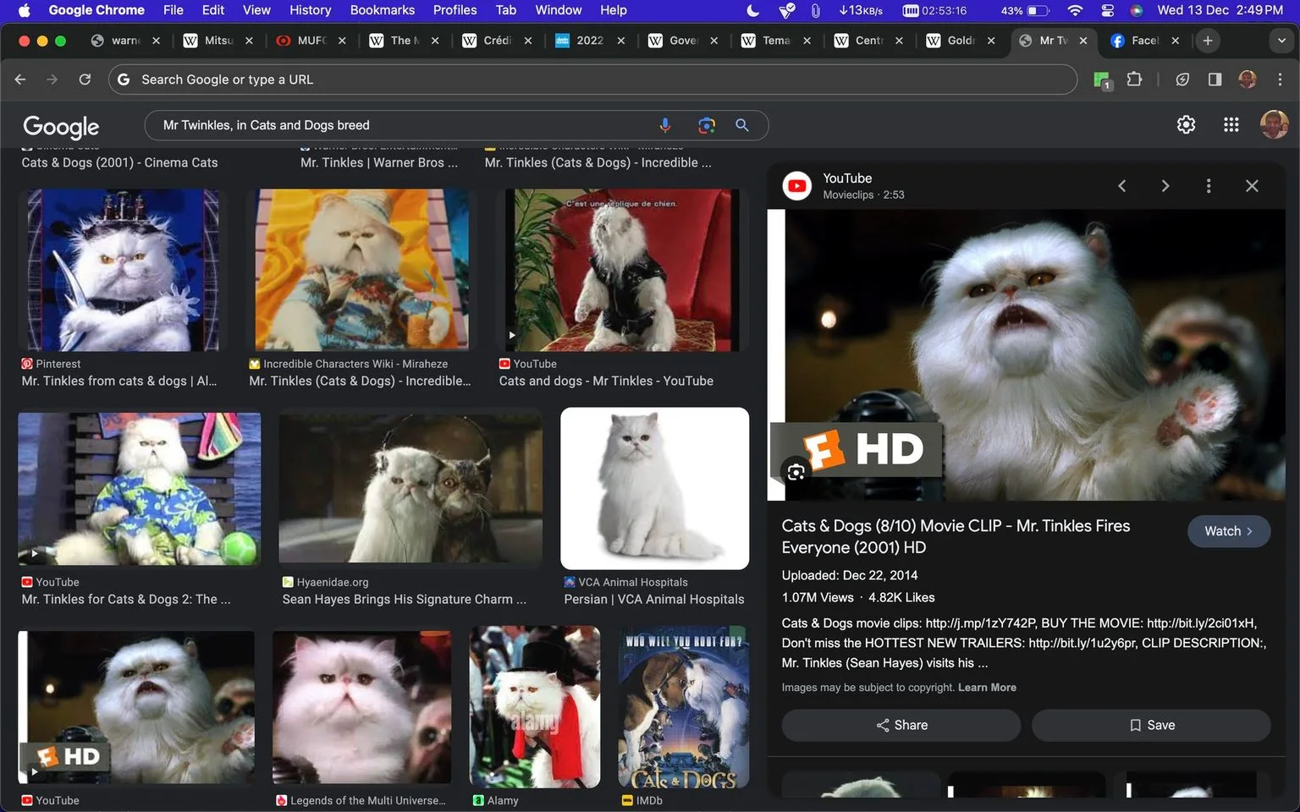Click the Chrome address bar
The width and height of the screenshot is (1300, 812).
592,80
